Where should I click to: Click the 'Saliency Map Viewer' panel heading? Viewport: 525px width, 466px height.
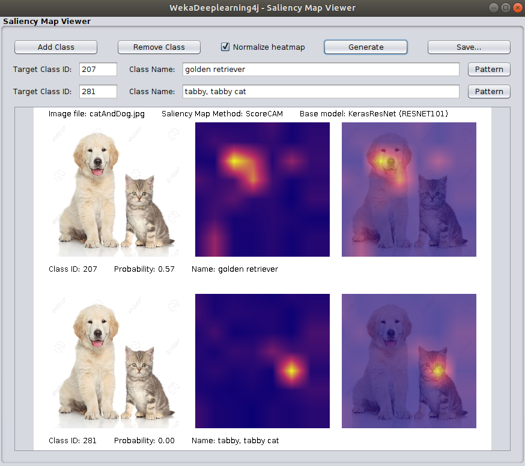click(47, 22)
